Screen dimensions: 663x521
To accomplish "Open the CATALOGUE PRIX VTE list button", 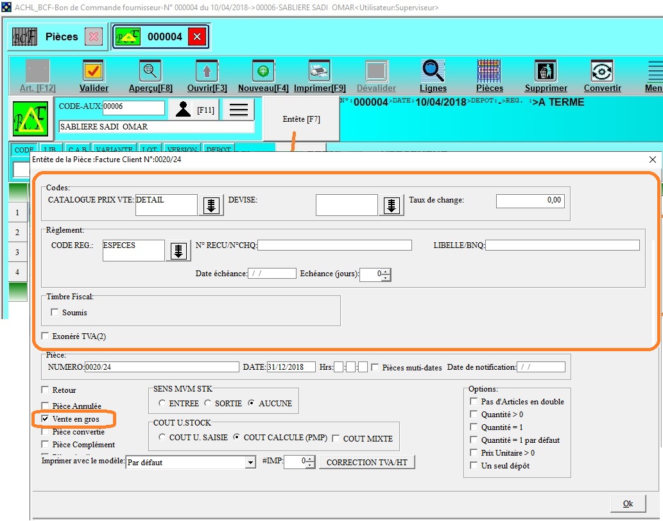I will coord(210,205).
